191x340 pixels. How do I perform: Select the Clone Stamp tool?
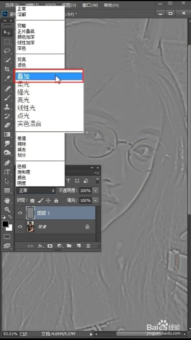click(x=7, y=107)
